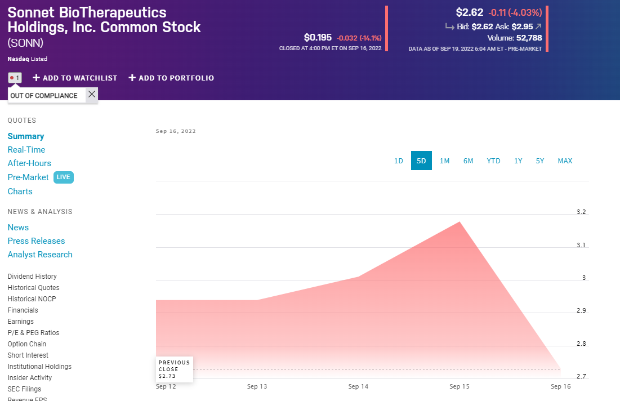This screenshot has height=401, width=620.
Task: Open Press Releases in sidebar
Action: click(x=36, y=241)
